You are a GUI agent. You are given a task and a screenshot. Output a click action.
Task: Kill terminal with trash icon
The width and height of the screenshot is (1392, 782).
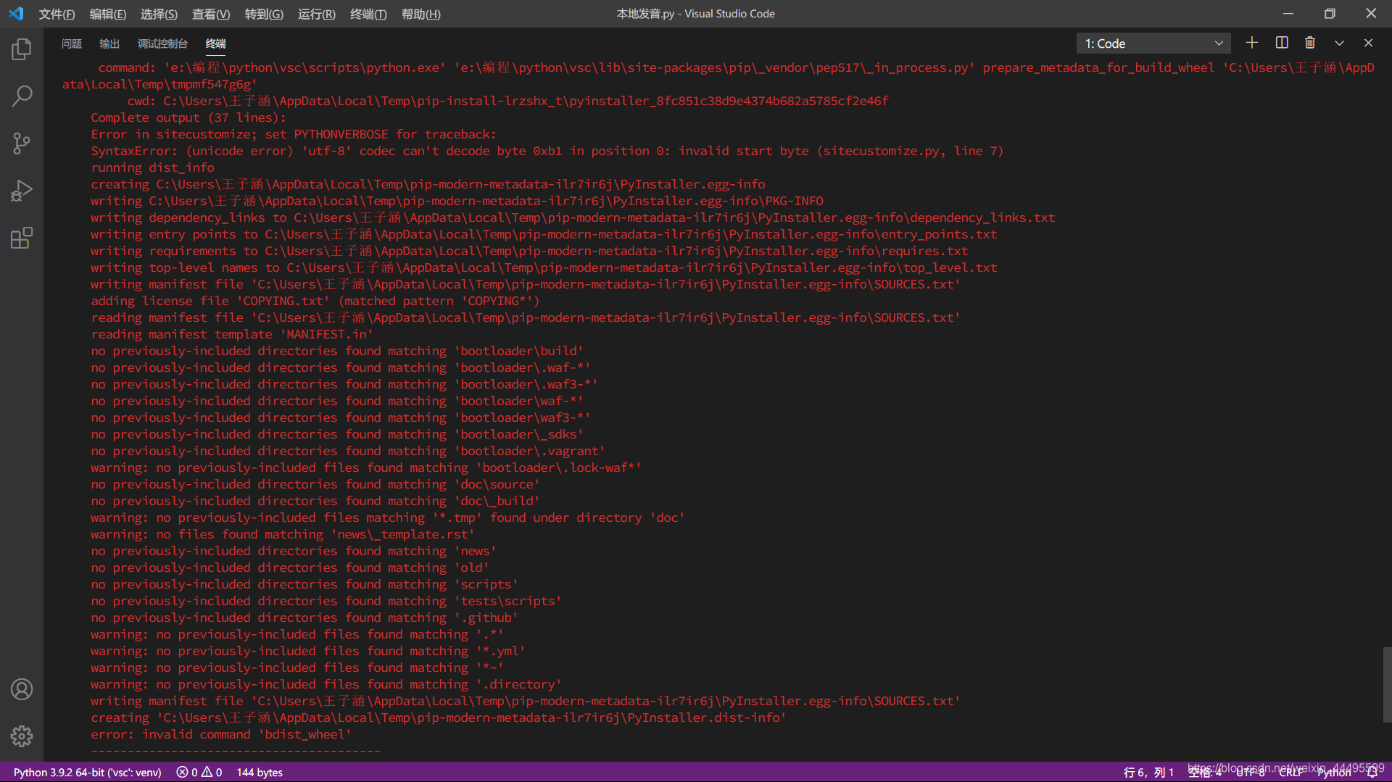click(1310, 43)
